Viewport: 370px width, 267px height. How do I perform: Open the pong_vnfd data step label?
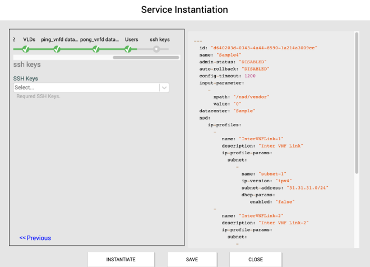[x=99, y=40]
